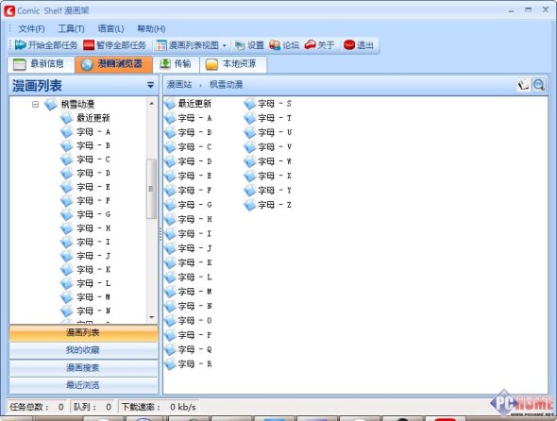This screenshot has width=557, height=421.
Task: Select 字母 - D in the left tree
Action: pyautogui.click(x=93, y=173)
